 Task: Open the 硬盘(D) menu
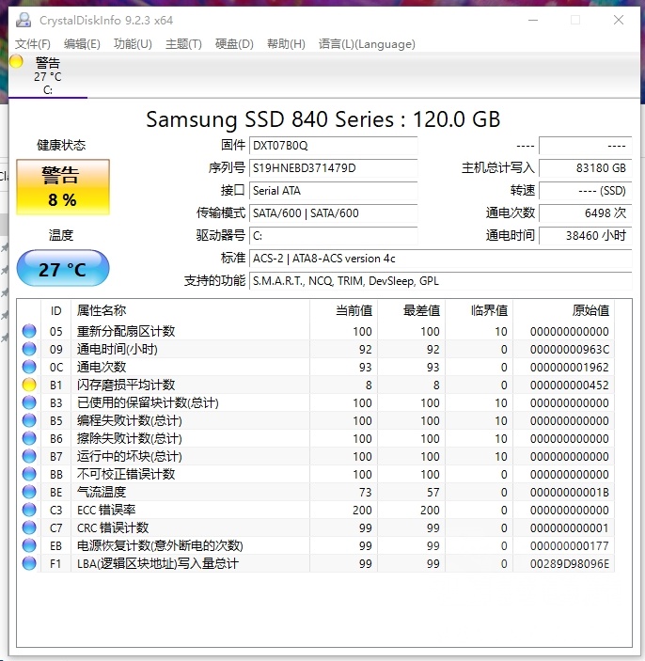click(x=234, y=44)
